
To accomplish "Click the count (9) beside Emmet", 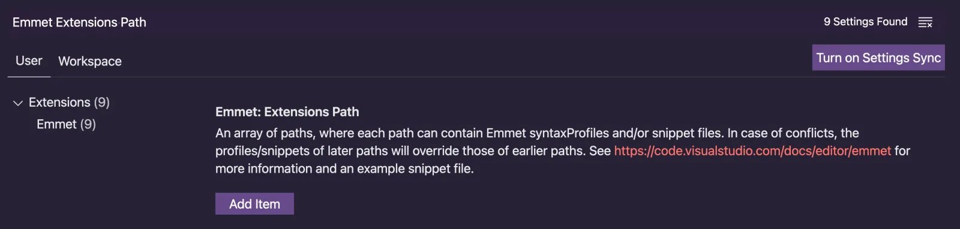I will pos(88,124).
